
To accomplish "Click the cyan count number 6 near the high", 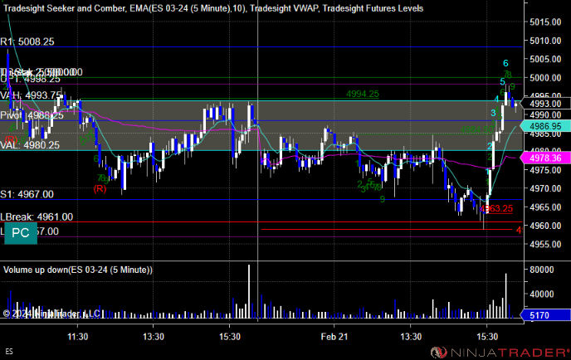I will pyautogui.click(x=505, y=63).
